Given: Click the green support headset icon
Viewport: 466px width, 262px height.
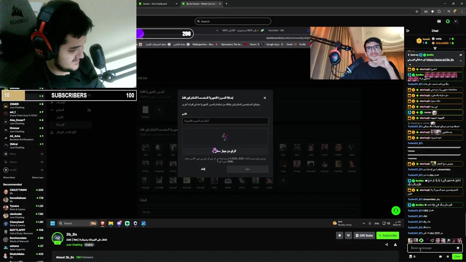Looking at the screenshot, I should tap(396, 211).
